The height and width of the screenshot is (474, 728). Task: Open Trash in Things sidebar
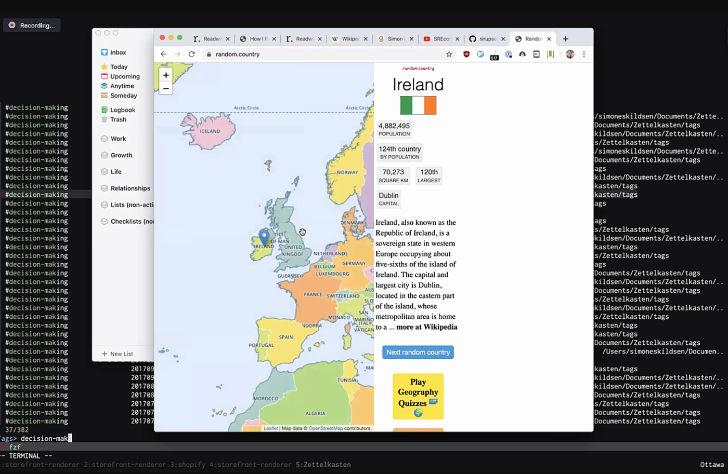point(118,119)
